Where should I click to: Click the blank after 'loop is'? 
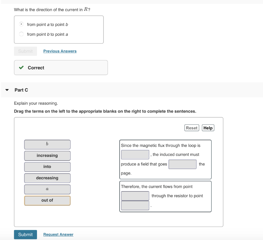click(x=135, y=155)
